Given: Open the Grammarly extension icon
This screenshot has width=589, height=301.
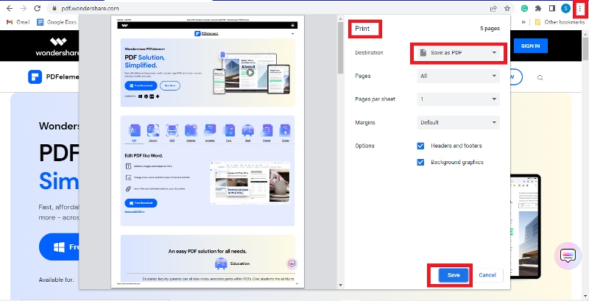Looking at the screenshot, I should (525, 8).
